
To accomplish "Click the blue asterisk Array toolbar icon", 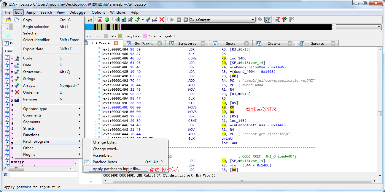I will click(x=148, y=20).
